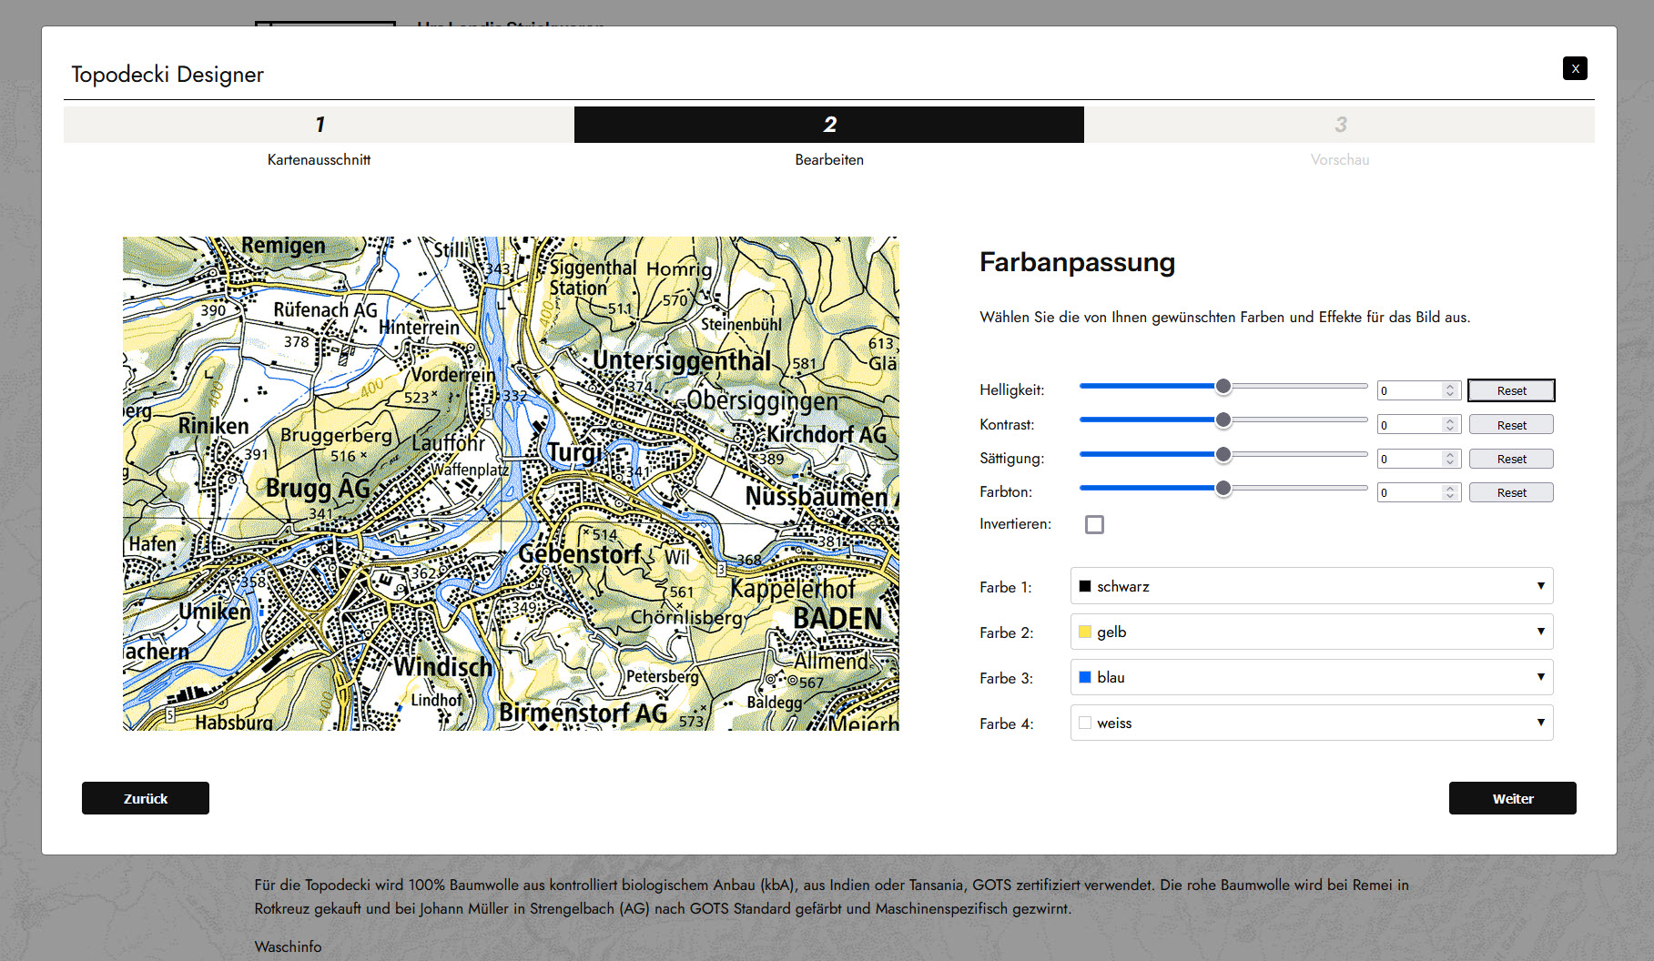Viewport: 1654px width, 961px height.
Task: Open the Farbe 3 blau dropdown
Action: [x=1311, y=677]
